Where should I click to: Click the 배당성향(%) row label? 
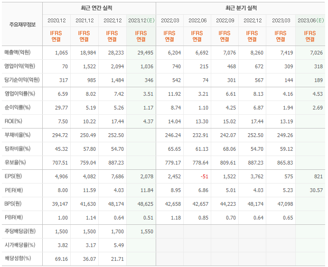[x=18, y=258]
